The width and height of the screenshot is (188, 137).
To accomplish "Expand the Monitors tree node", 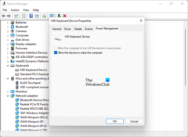I will [x=8, y=92].
